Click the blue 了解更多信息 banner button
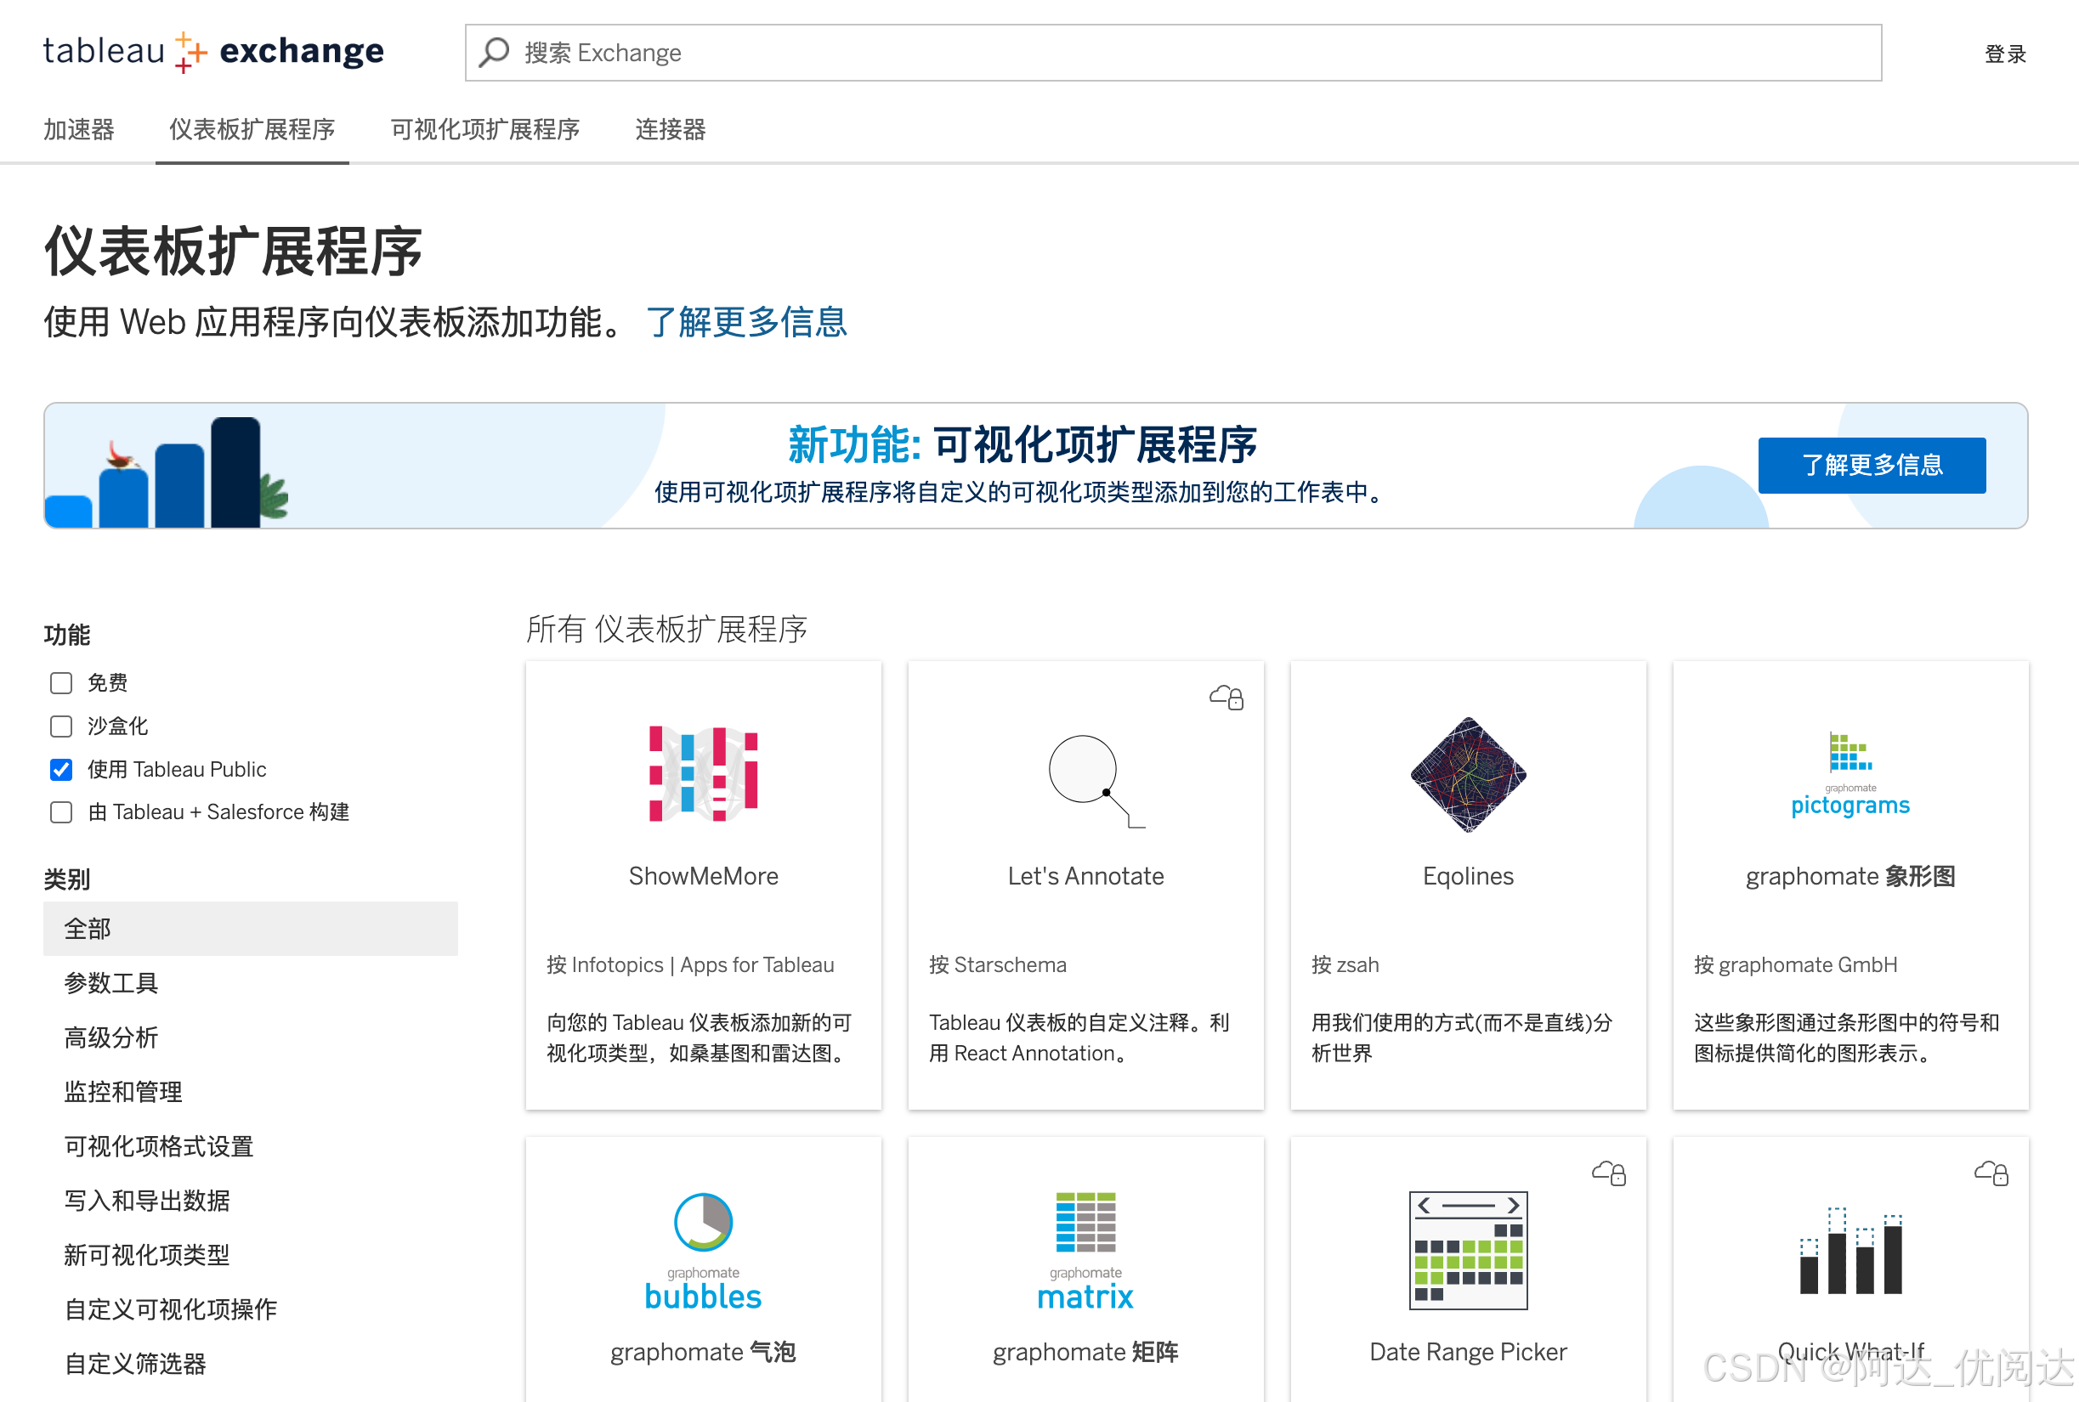The image size is (2079, 1402). coord(1872,465)
